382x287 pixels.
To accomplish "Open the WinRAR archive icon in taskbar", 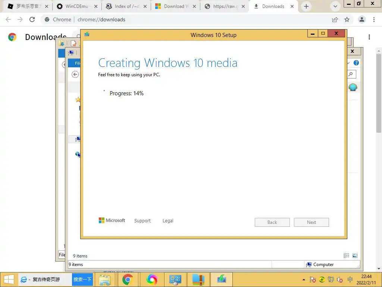I will click(x=198, y=280).
